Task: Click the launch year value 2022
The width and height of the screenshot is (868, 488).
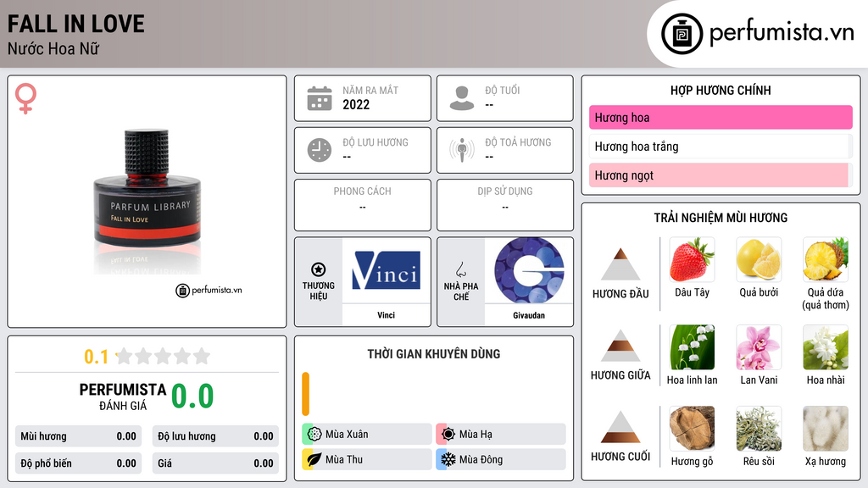Action: [356, 104]
